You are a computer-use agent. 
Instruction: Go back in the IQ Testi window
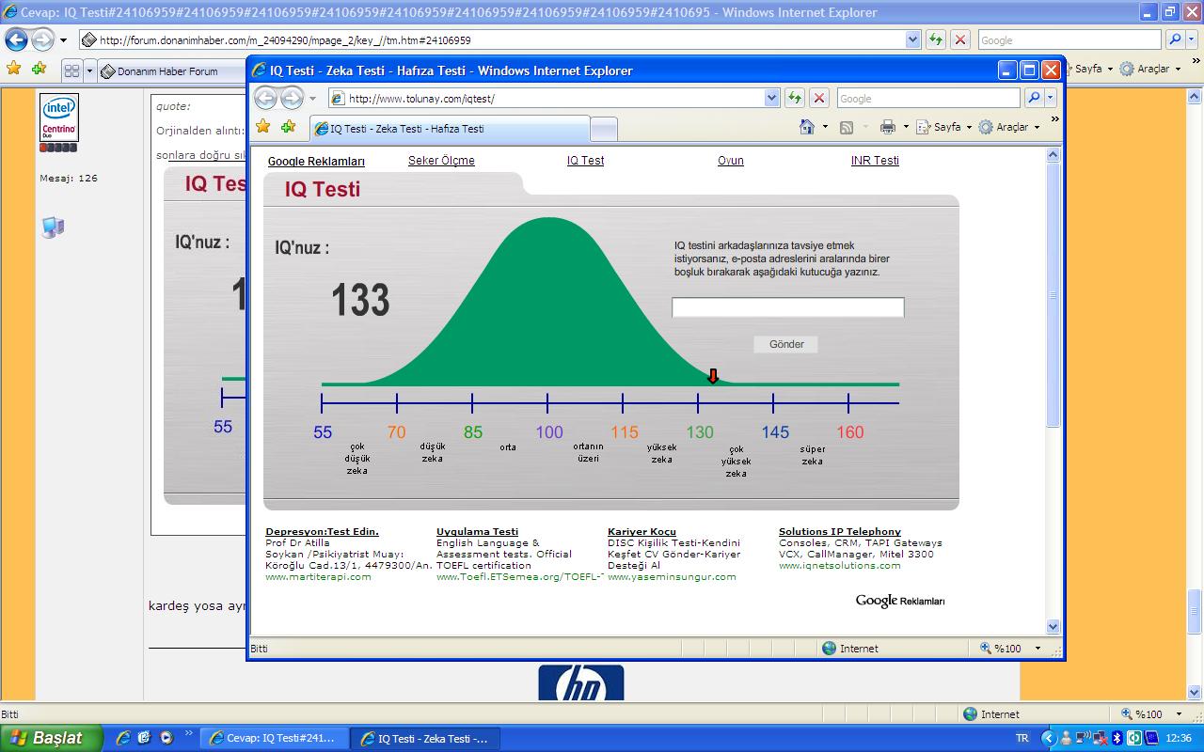[x=266, y=98]
